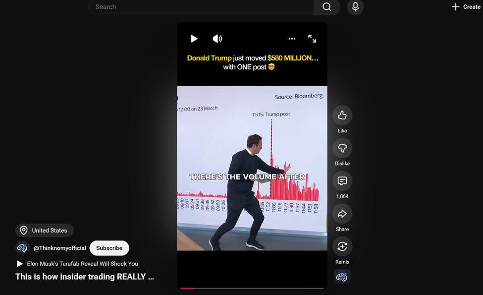
Task: Like this Short
Action: tap(342, 116)
